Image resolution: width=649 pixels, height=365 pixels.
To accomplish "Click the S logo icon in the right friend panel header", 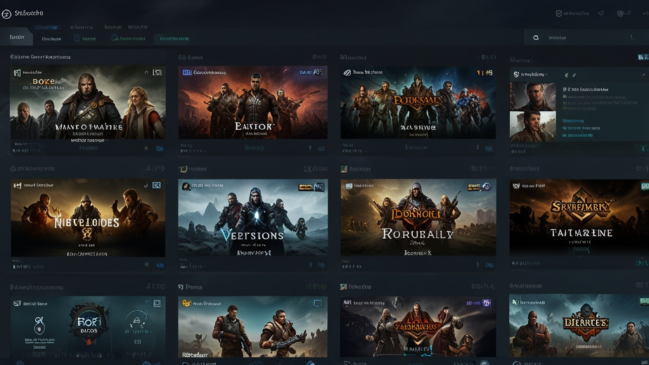I will [x=516, y=75].
